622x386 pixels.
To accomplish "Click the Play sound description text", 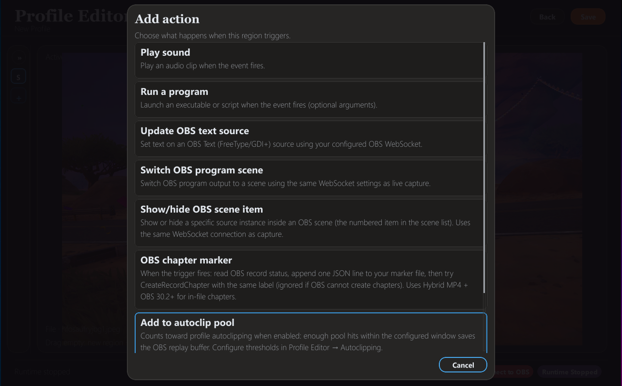I will [202, 66].
